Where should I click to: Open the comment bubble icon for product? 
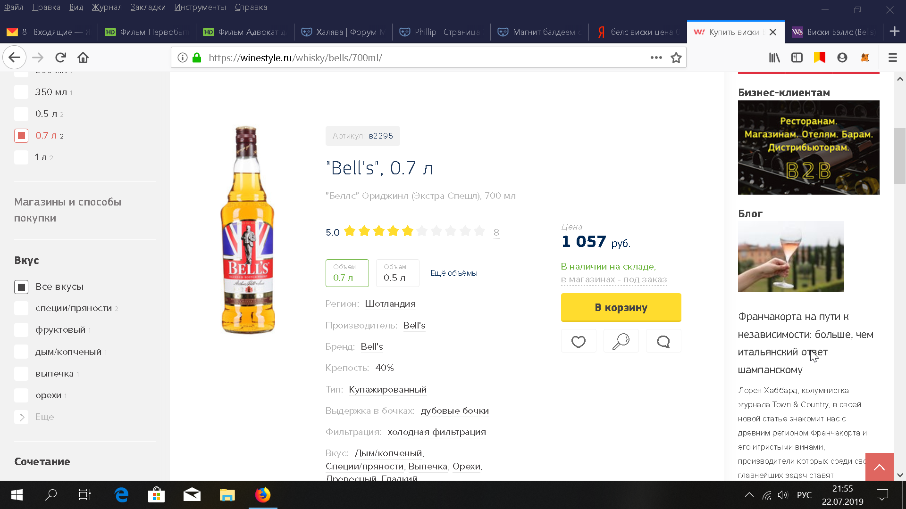tap(663, 341)
